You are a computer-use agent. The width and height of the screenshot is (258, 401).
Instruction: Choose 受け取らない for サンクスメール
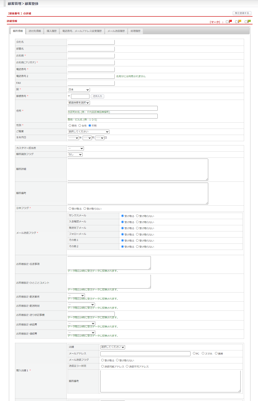[x=137, y=216]
